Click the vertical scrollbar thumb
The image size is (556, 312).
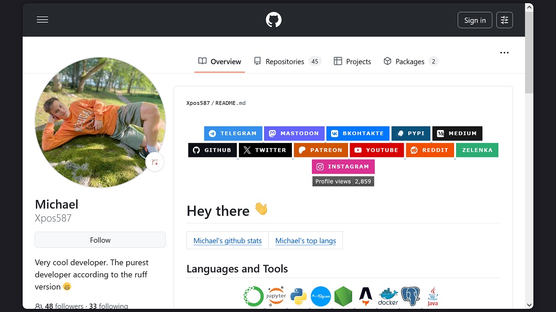pos(529,53)
